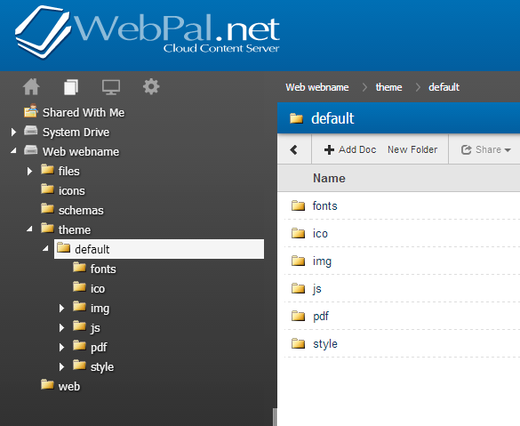Collapse the theme folder node

click(29, 229)
